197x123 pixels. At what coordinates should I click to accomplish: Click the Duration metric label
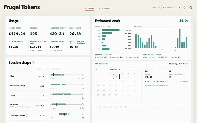pyautogui.click(x=14, y=105)
